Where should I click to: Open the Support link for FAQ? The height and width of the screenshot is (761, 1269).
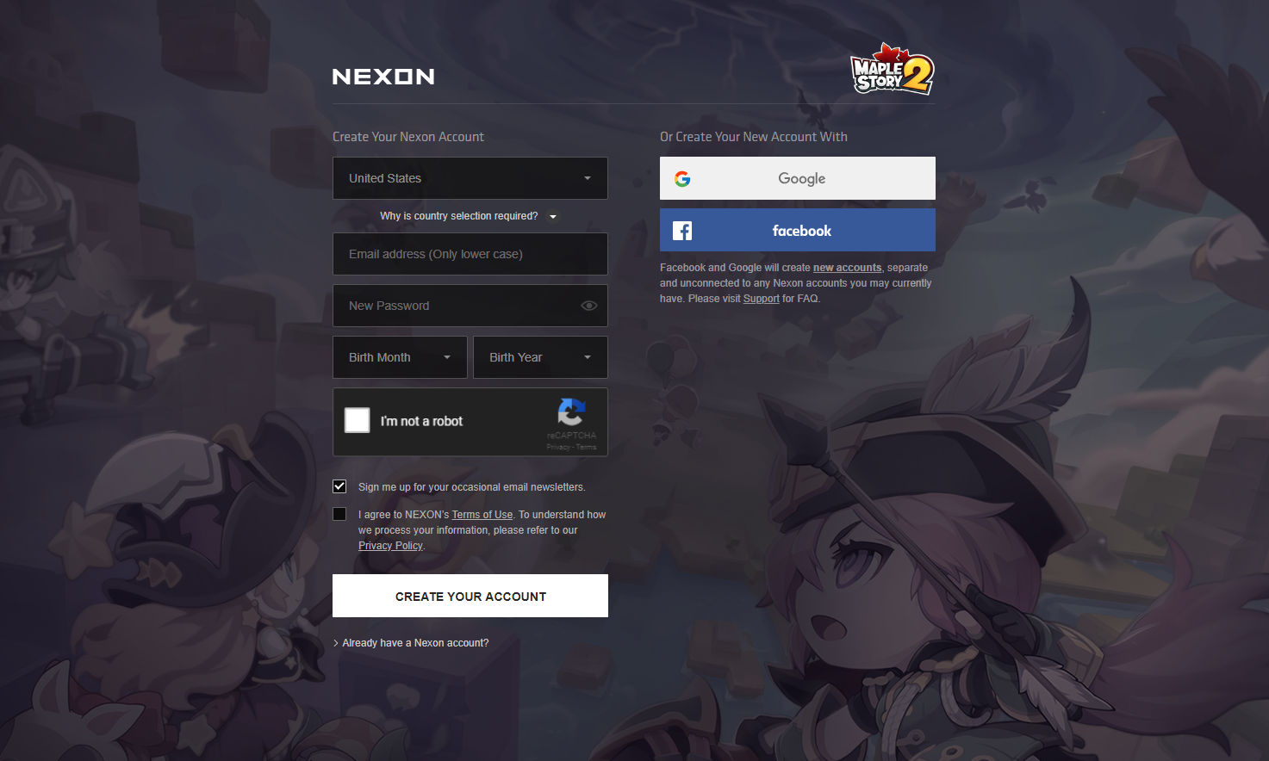(762, 299)
